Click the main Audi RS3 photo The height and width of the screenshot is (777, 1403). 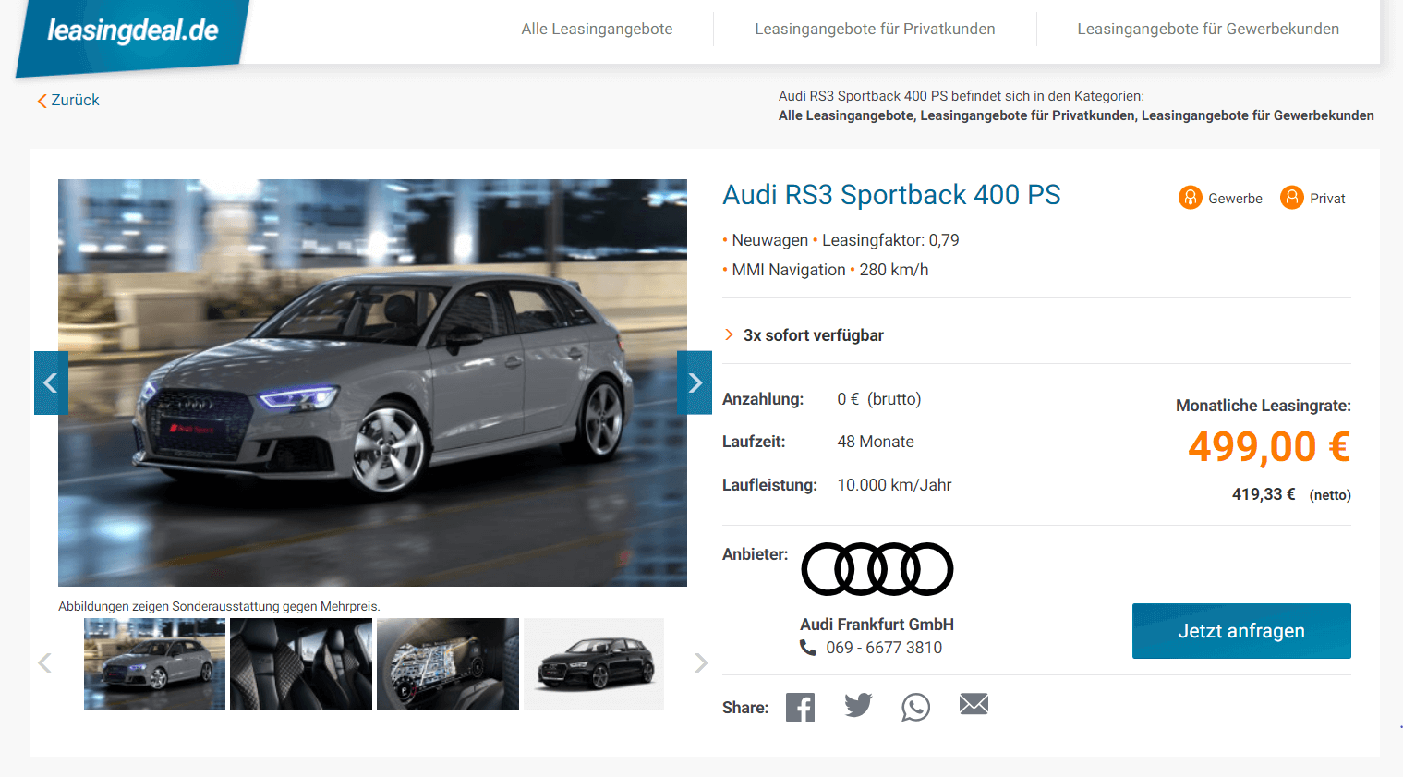[372, 382]
